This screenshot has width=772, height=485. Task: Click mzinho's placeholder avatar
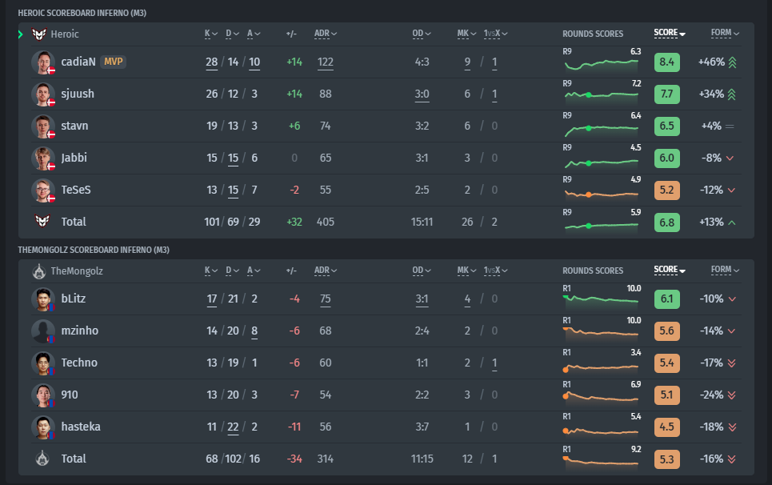43,331
